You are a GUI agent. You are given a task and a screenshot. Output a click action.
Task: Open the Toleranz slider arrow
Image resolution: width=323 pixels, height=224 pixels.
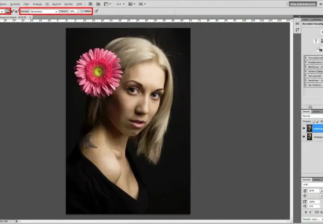click(79, 11)
